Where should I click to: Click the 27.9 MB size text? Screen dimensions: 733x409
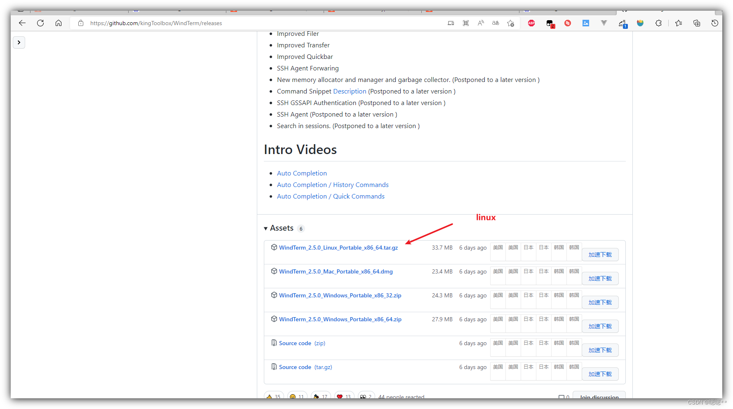coord(442,319)
